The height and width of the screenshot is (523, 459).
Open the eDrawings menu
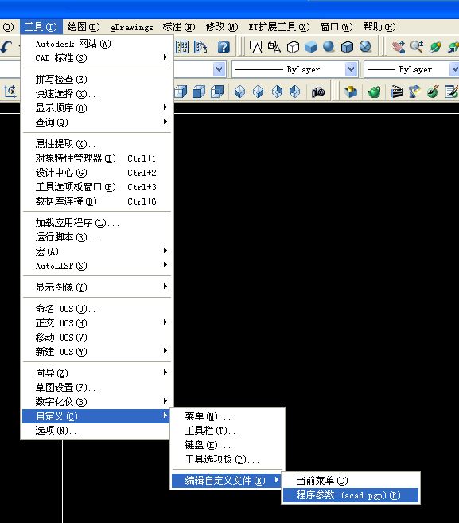[132, 27]
